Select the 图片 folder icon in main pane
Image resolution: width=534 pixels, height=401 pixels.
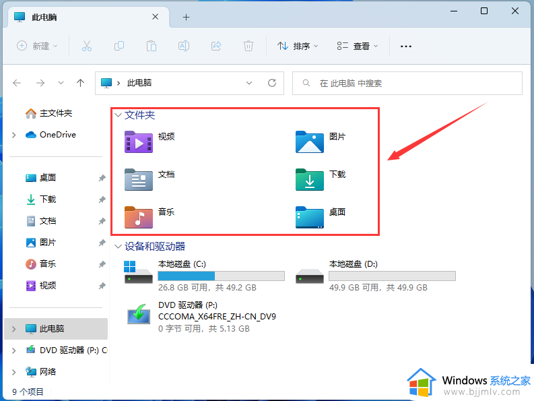(x=310, y=142)
